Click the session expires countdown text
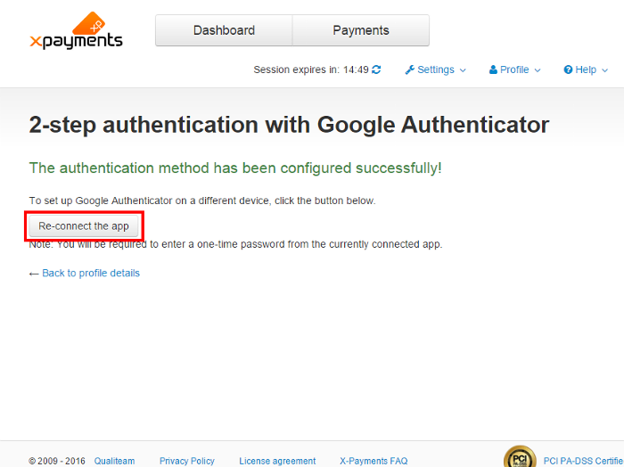The image size is (624, 467). [x=311, y=70]
